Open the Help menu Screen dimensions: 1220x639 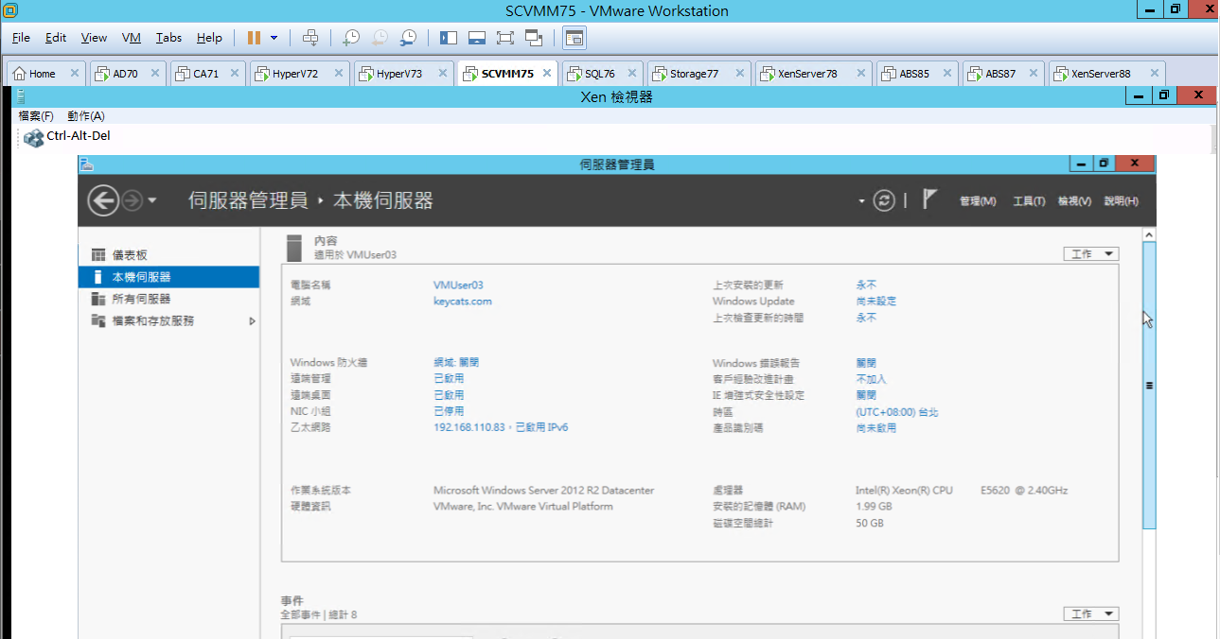click(209, 38)
